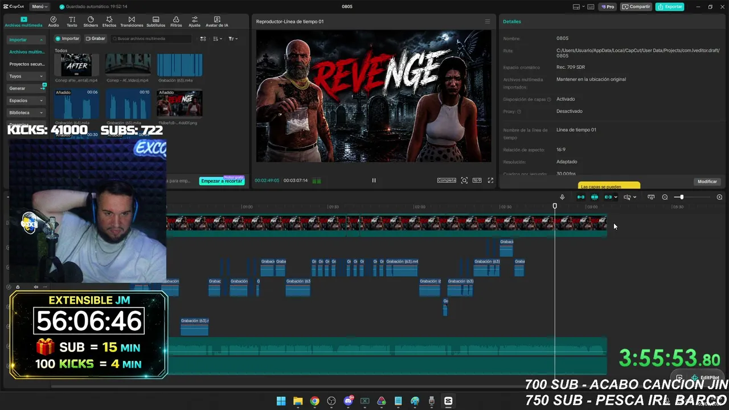Focus the Buscar archivos multimedia search field

click(x=151, y=39)
